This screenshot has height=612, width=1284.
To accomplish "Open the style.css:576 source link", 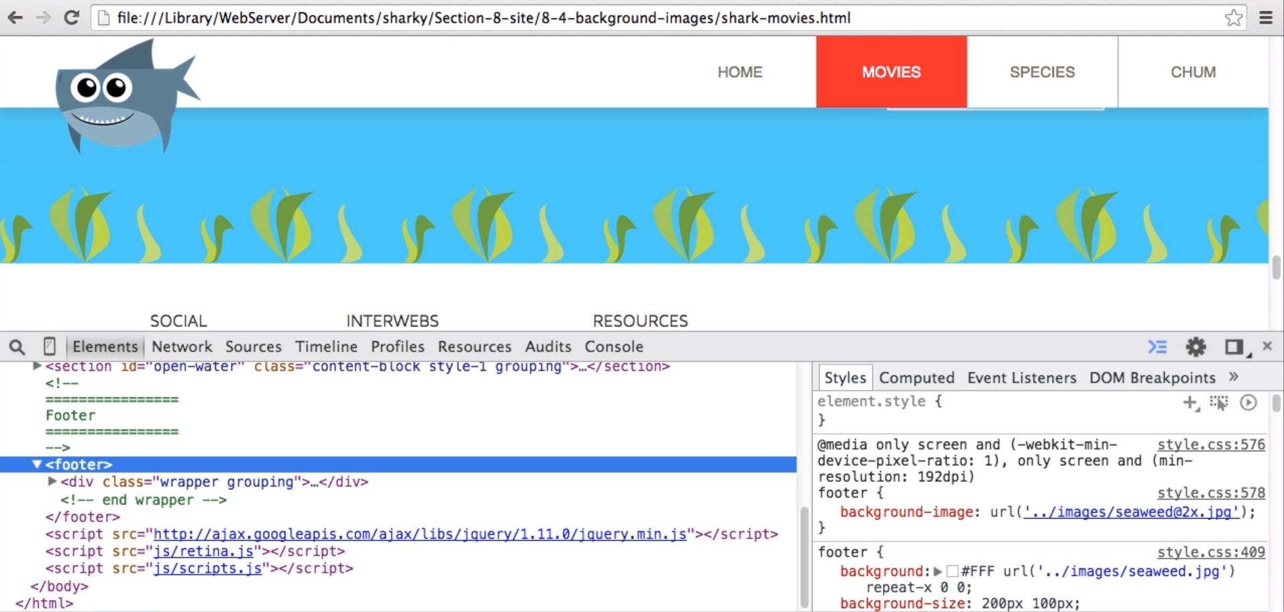I will (1210, 444).
